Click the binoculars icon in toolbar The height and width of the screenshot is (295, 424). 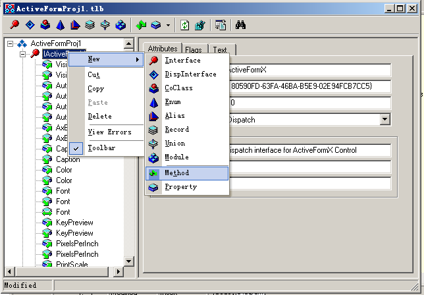(240, 26)
